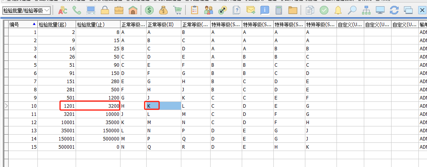Click the blue refresh arrows icon
The width and height of the screenshot is (427, 167).
[394, 10]
